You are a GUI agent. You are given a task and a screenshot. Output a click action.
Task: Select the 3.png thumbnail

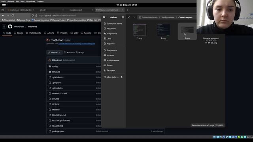[187, 30]
